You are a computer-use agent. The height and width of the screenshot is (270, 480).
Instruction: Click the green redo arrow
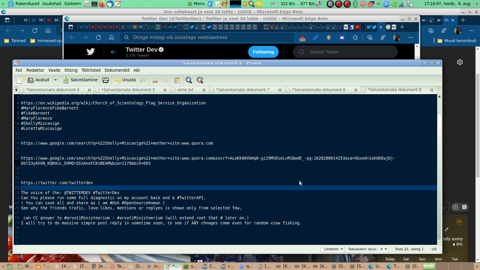point(143,80)
